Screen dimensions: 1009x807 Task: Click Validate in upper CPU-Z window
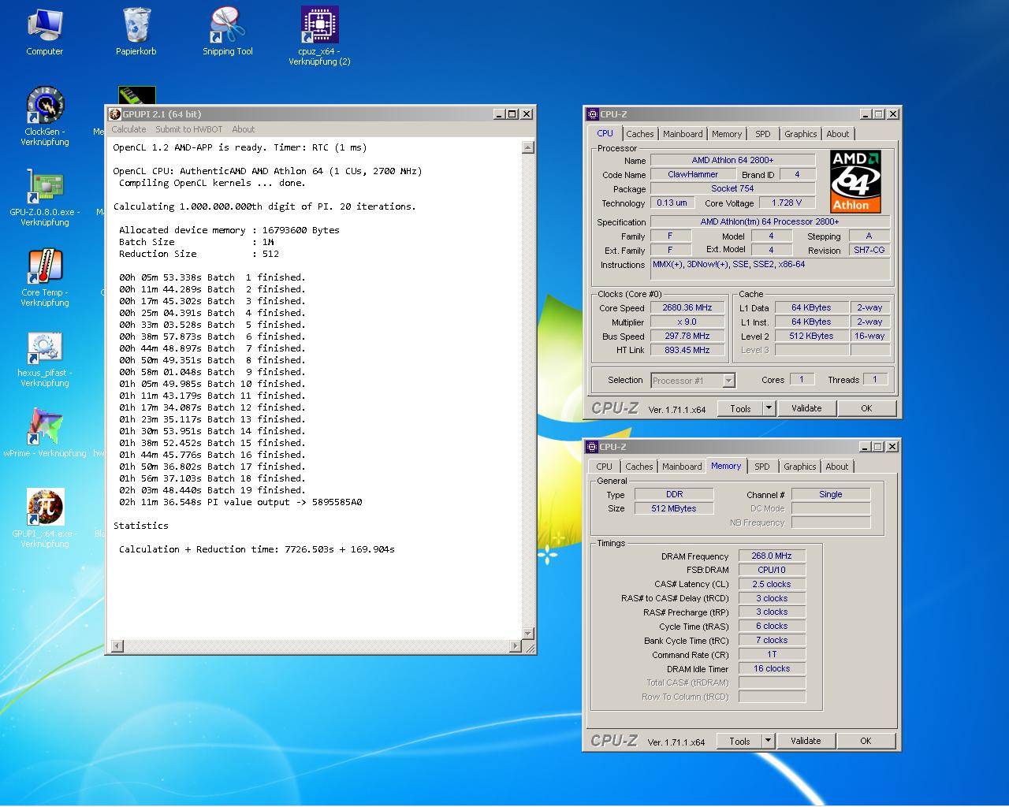[x=806, y=408]
